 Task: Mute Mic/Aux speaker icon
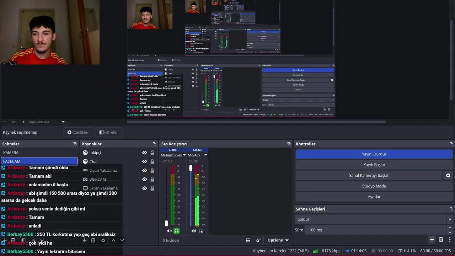tap(194, 231)
